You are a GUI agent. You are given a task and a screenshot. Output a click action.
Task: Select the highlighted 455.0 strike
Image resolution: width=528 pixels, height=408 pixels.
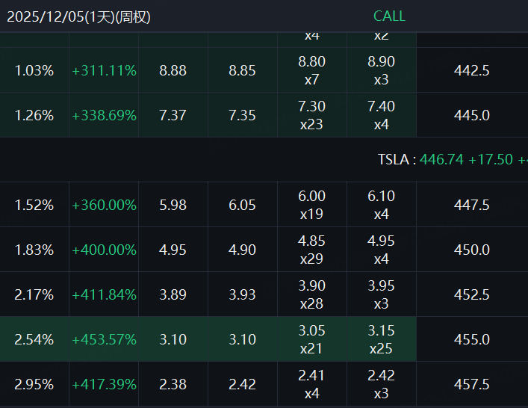click(471, 339)
